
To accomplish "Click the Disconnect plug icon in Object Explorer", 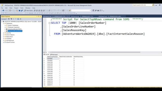I will click(11, 19).
